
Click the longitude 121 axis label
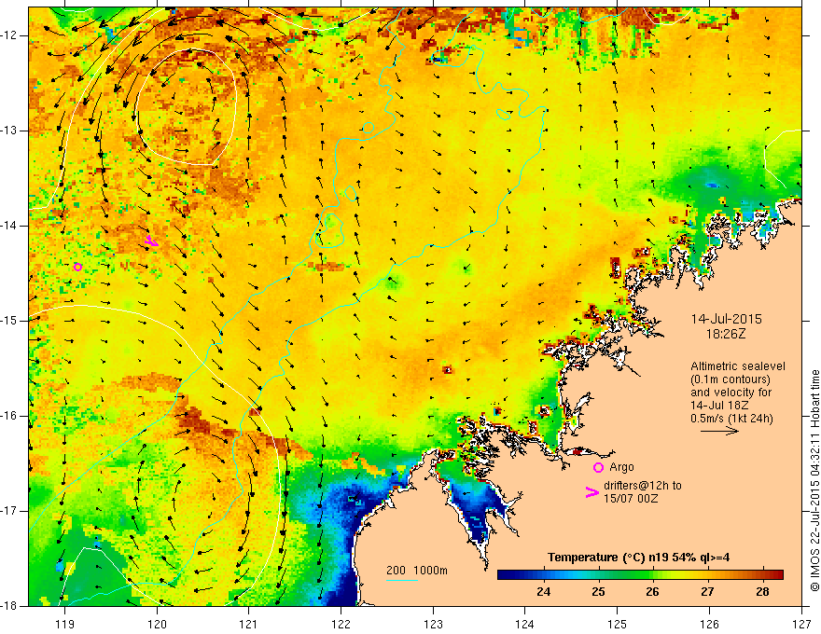(x=249, y=624)
